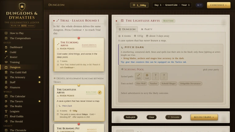
Task: Click the Modest label on Burning Pit
Action: click(x=92, y=130)
